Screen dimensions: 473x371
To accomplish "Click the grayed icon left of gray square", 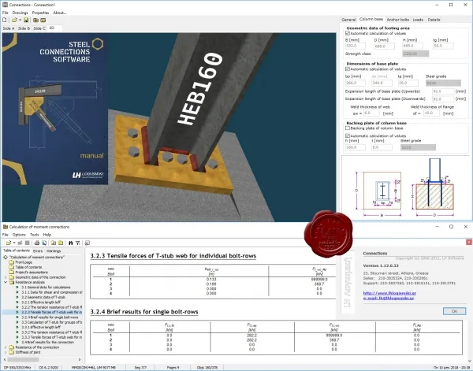I will pos(20,243).
